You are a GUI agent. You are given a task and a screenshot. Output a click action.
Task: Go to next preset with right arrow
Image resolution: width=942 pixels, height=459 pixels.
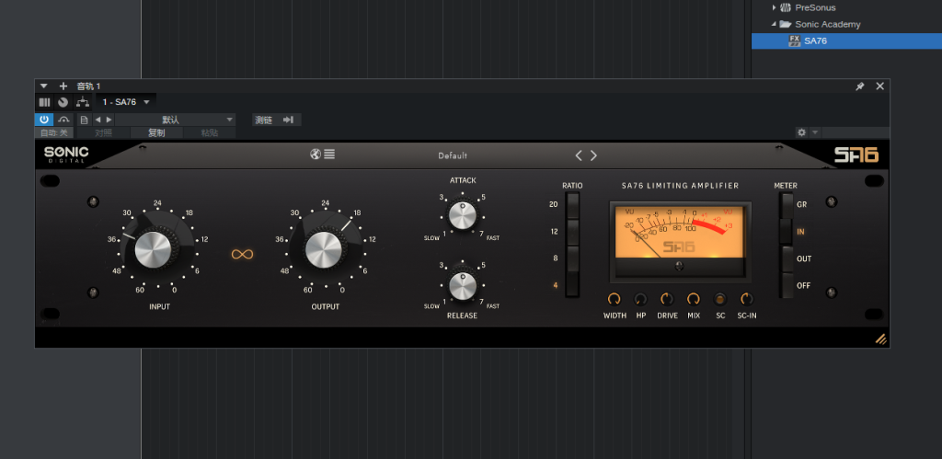109,120
